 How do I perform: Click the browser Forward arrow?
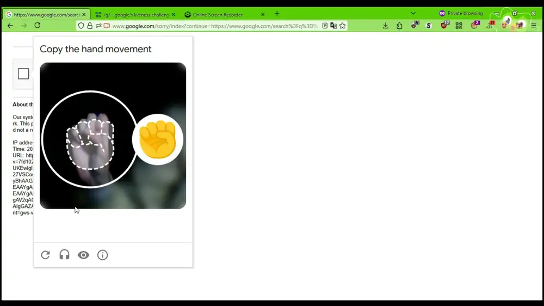[24, 26]
